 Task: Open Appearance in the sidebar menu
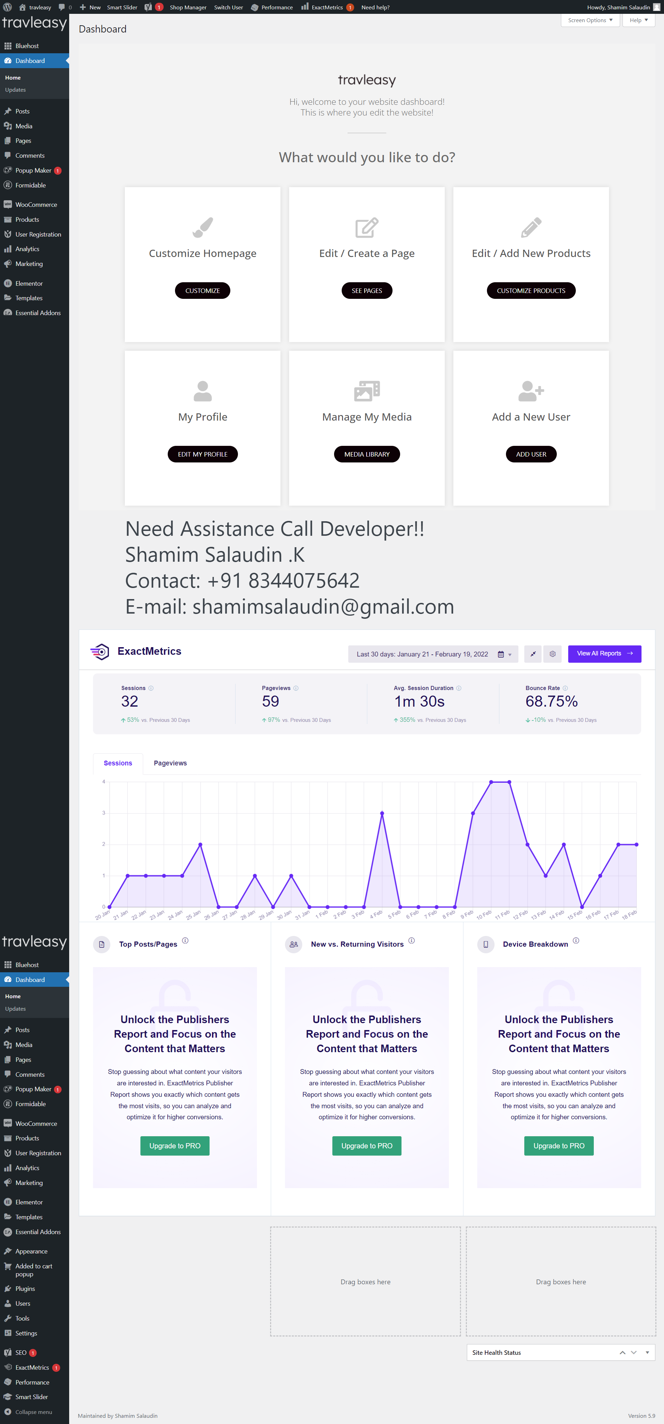pos(34,1251)
